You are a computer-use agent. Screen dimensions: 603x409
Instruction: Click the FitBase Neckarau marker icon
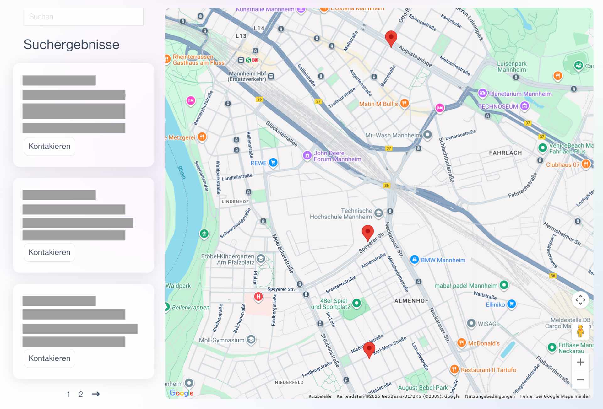(552, 347)
